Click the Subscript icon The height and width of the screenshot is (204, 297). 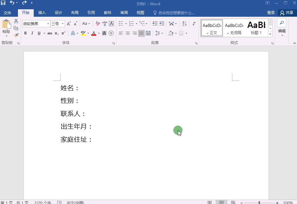56,33
